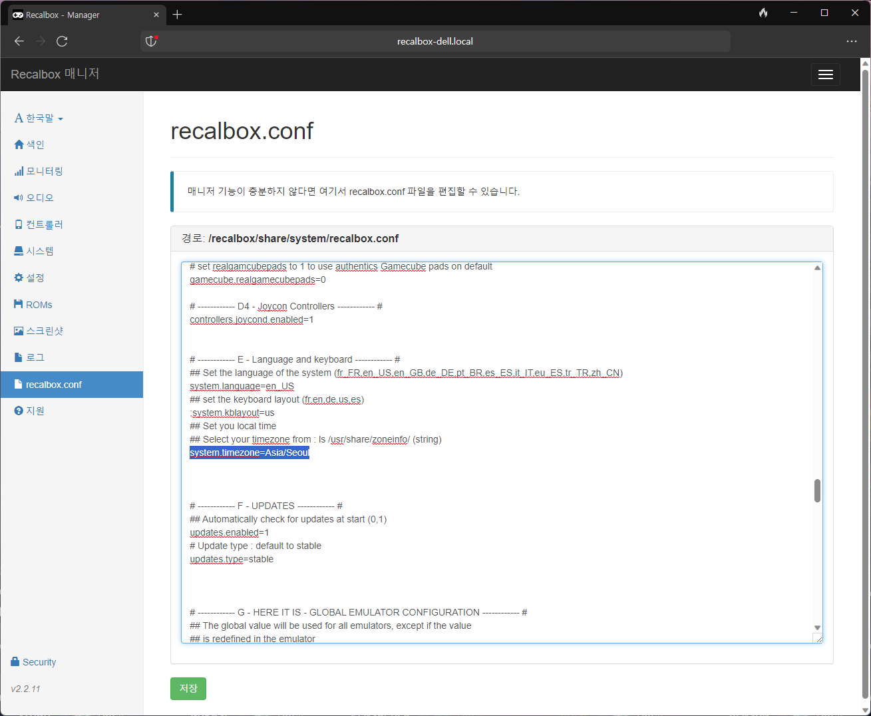Click the D4 - Joycon Controllers header line

(286, 306)
